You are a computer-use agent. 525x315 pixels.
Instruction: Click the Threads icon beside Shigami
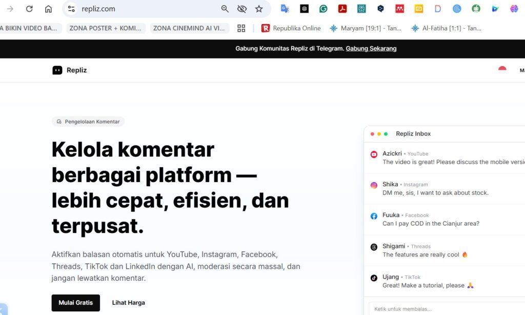374,247
